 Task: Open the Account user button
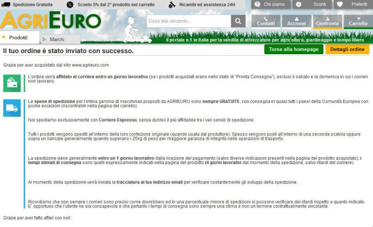pos(296,21)
